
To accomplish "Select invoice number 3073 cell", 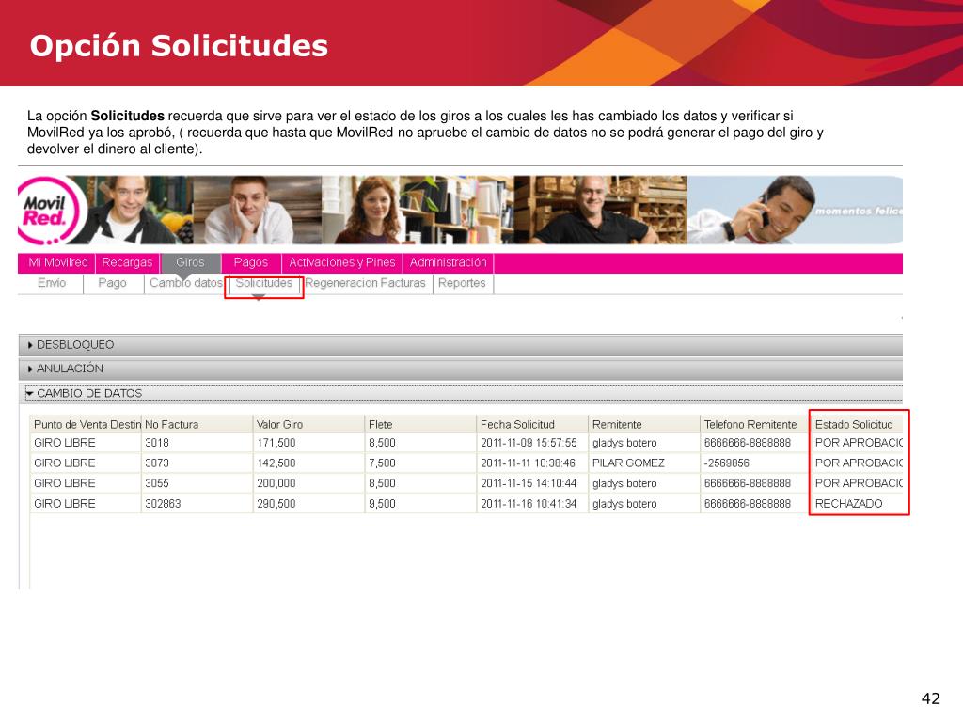I will point(197,463).
